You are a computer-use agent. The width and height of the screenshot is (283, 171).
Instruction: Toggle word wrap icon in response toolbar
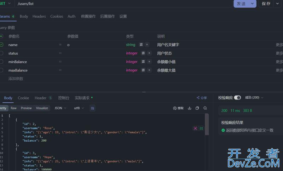pos(92,108)
